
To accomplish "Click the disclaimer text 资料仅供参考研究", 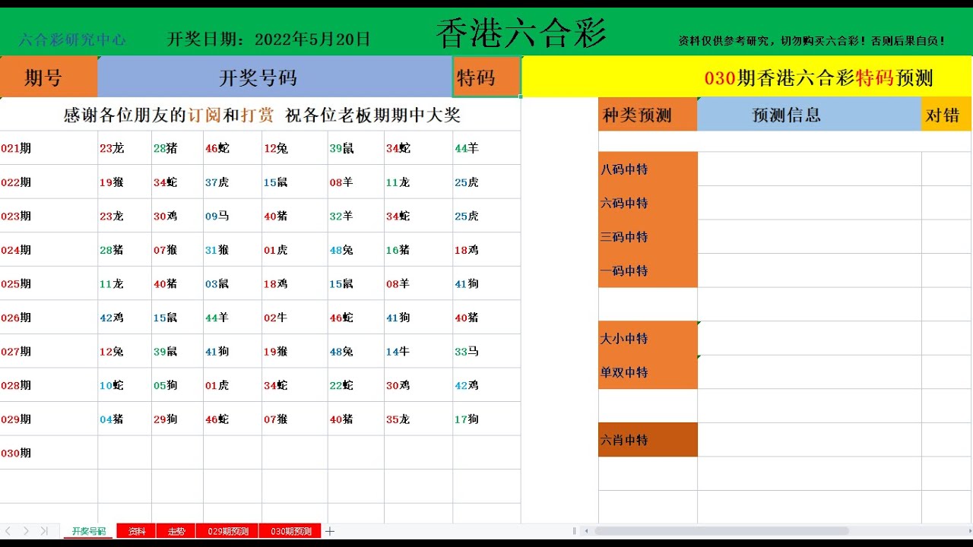I will (x=812, y=41).
